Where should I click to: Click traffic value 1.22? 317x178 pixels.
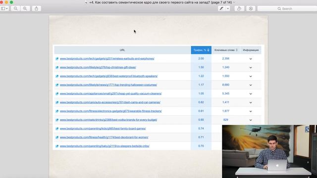201,76
